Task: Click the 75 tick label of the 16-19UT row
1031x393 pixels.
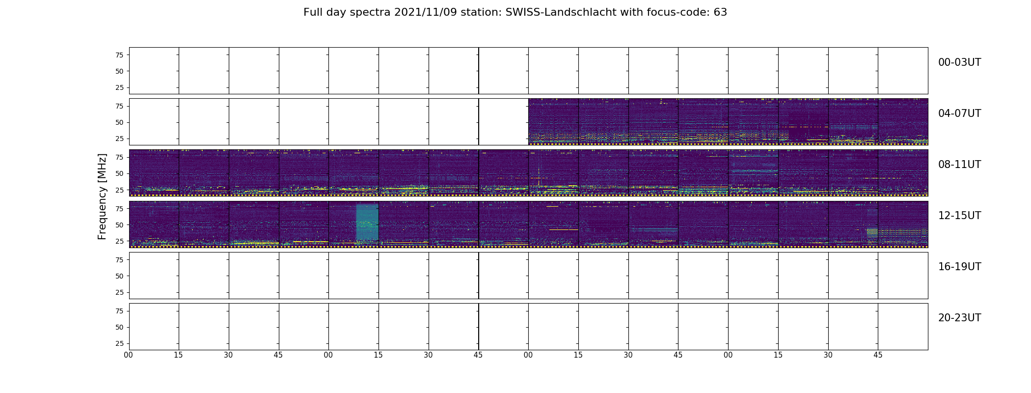Action: coord(119,260)
